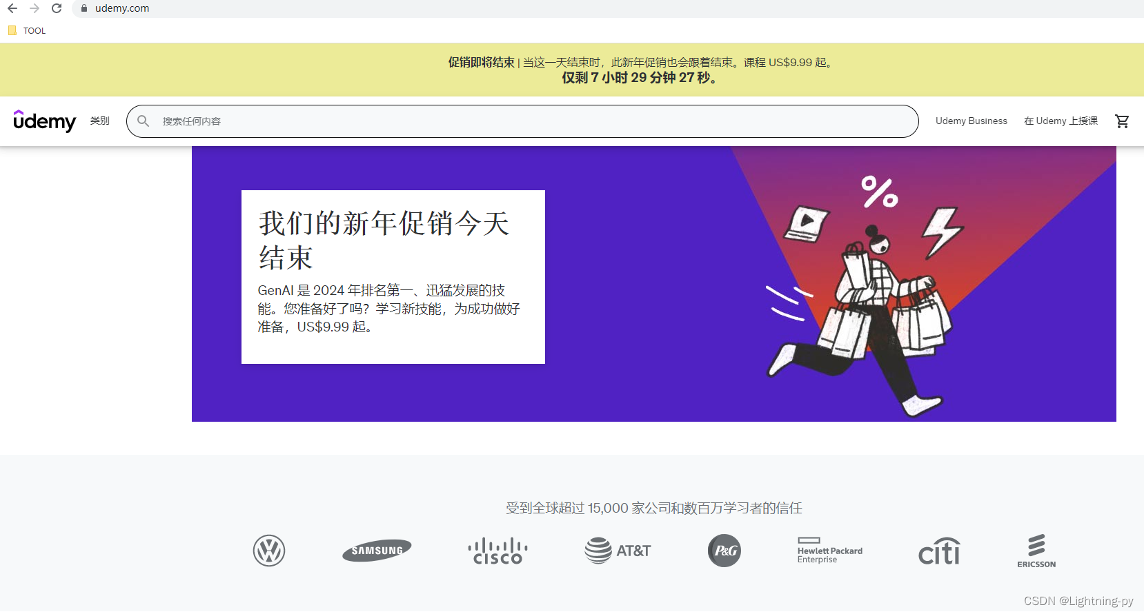Click the Hewlett Packard Enterprise logo
Image resolution: width=1144 pixels, height=614 pixels.
pos(830,551)
